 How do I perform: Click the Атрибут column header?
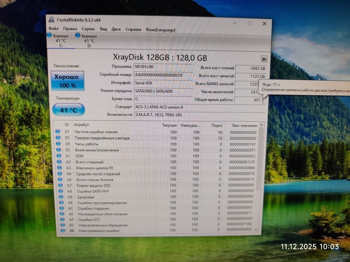click(81, 125)
